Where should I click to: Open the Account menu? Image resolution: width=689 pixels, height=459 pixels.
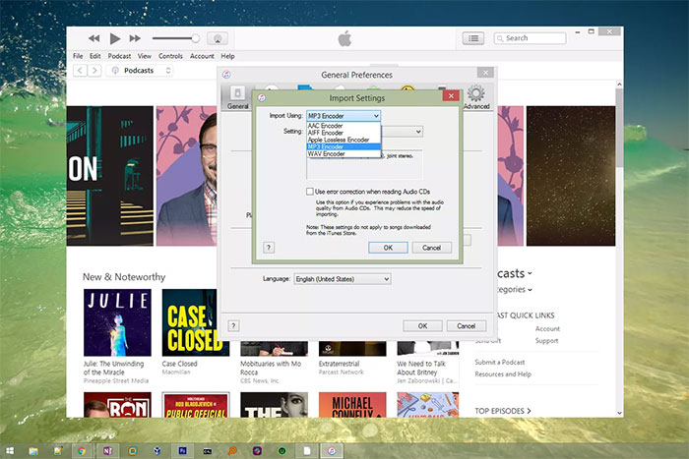[x=201, y=56]
